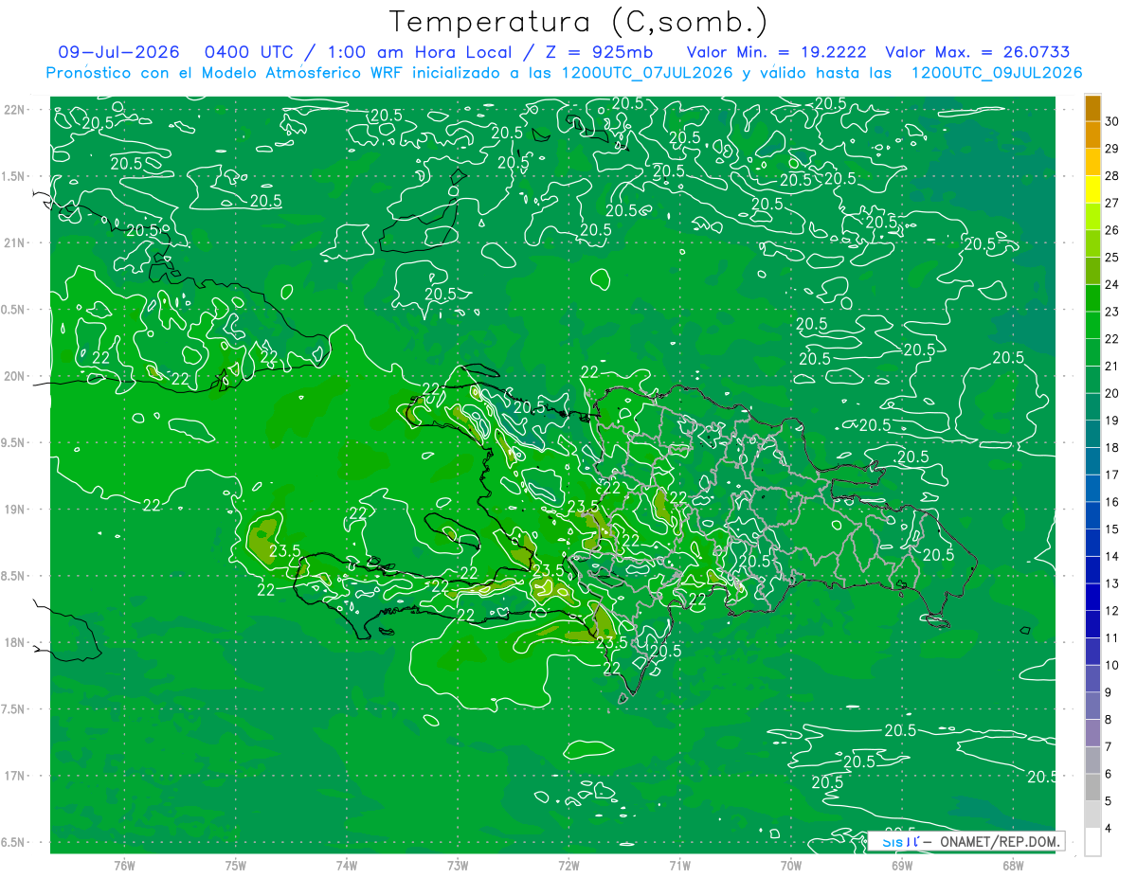
Task: Click the '76W' longitude axis label
Action: pyautogui.click(x=124, y=865)
